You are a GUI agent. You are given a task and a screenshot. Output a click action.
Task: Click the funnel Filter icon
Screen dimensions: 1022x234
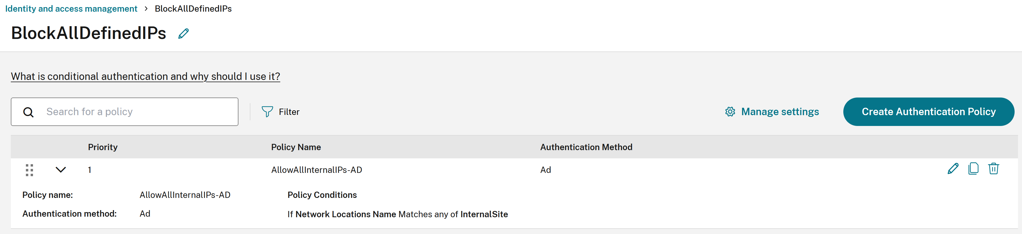(x=267, y=112)
